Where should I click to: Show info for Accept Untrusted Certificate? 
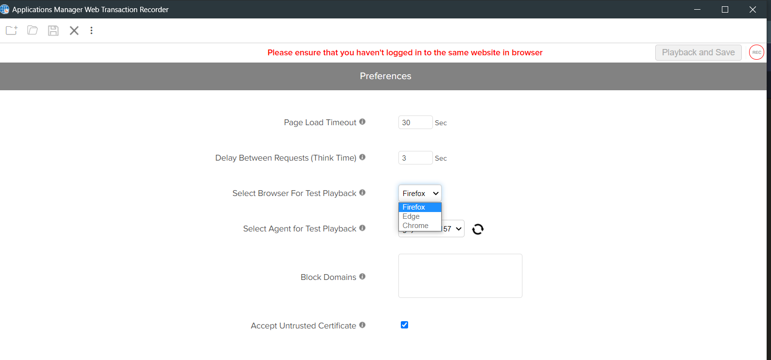362,325
